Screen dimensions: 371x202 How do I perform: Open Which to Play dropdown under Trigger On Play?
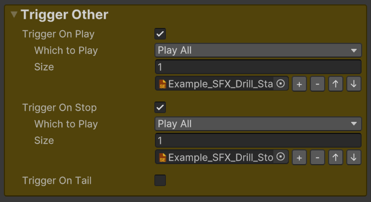258,50
